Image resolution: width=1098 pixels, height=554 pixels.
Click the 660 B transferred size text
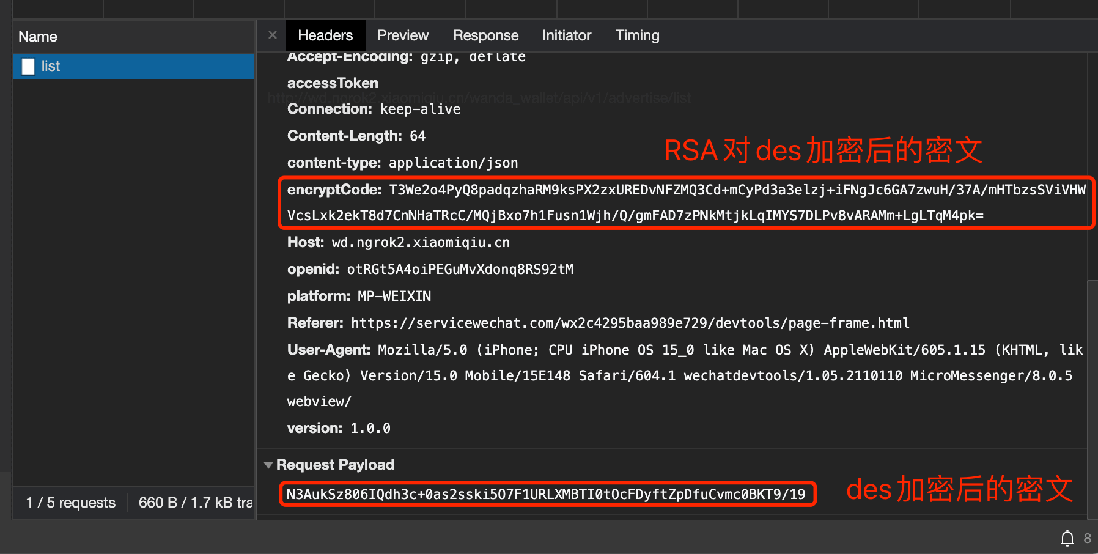[x=194, y=502]
